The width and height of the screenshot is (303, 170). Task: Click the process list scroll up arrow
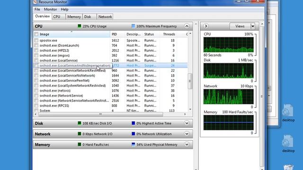pyautogui.click(x=190, y=34)
